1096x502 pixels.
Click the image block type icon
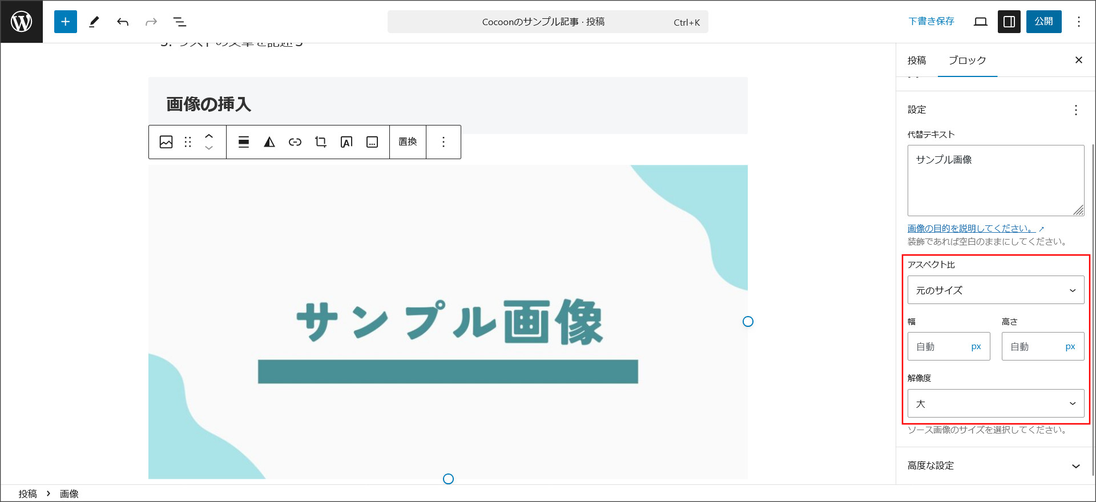click(166, 142)
